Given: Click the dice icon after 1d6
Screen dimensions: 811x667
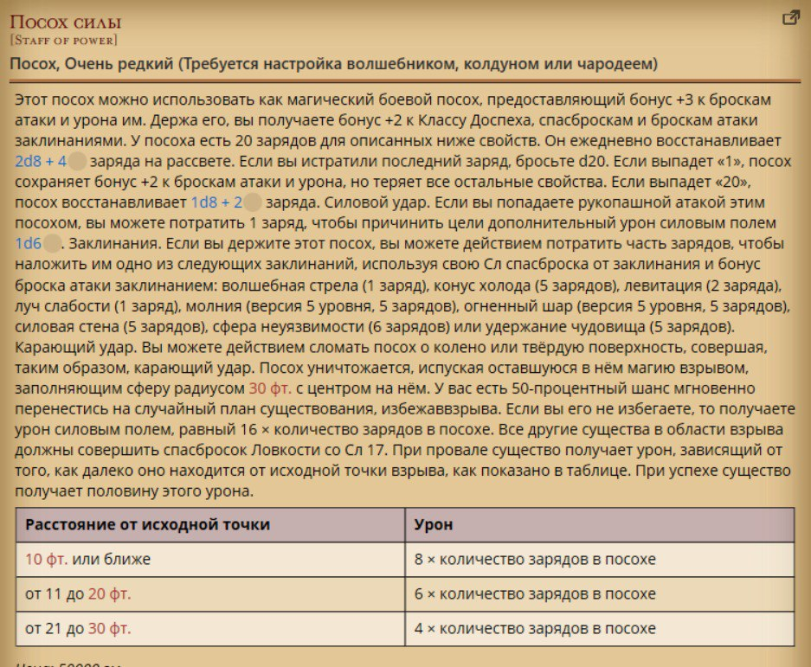Looking at the screenshot, I should [53, 243].
